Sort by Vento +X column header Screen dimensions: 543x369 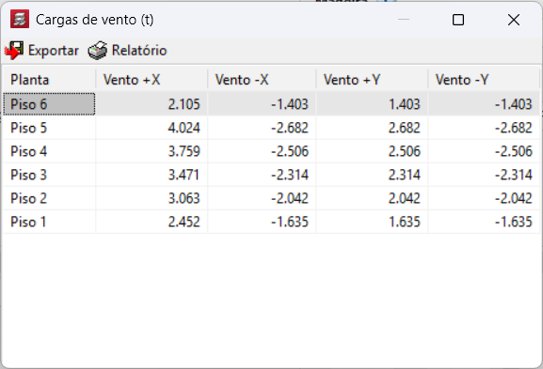click(152, 80)
